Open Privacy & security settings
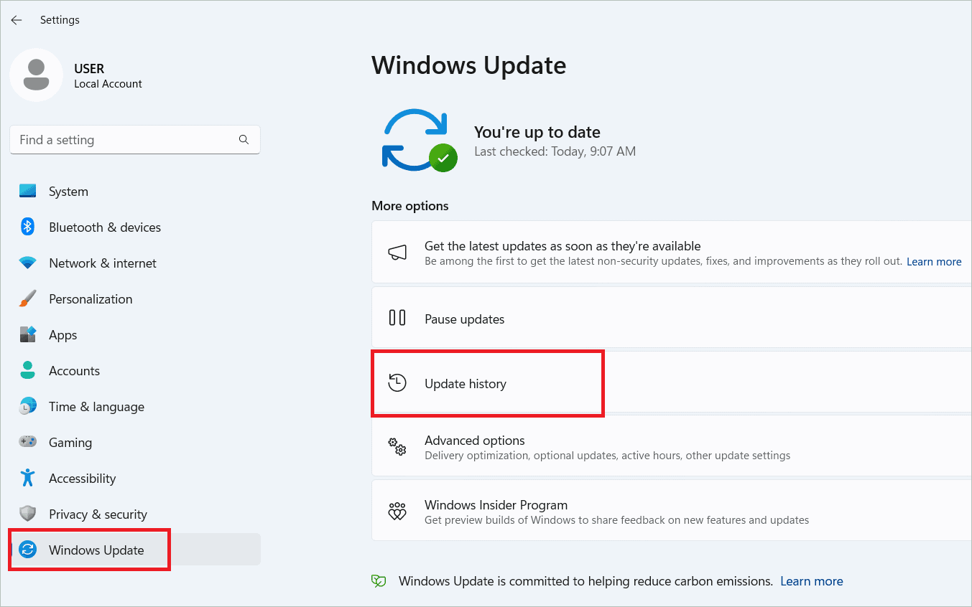 [x=135, y=514]
